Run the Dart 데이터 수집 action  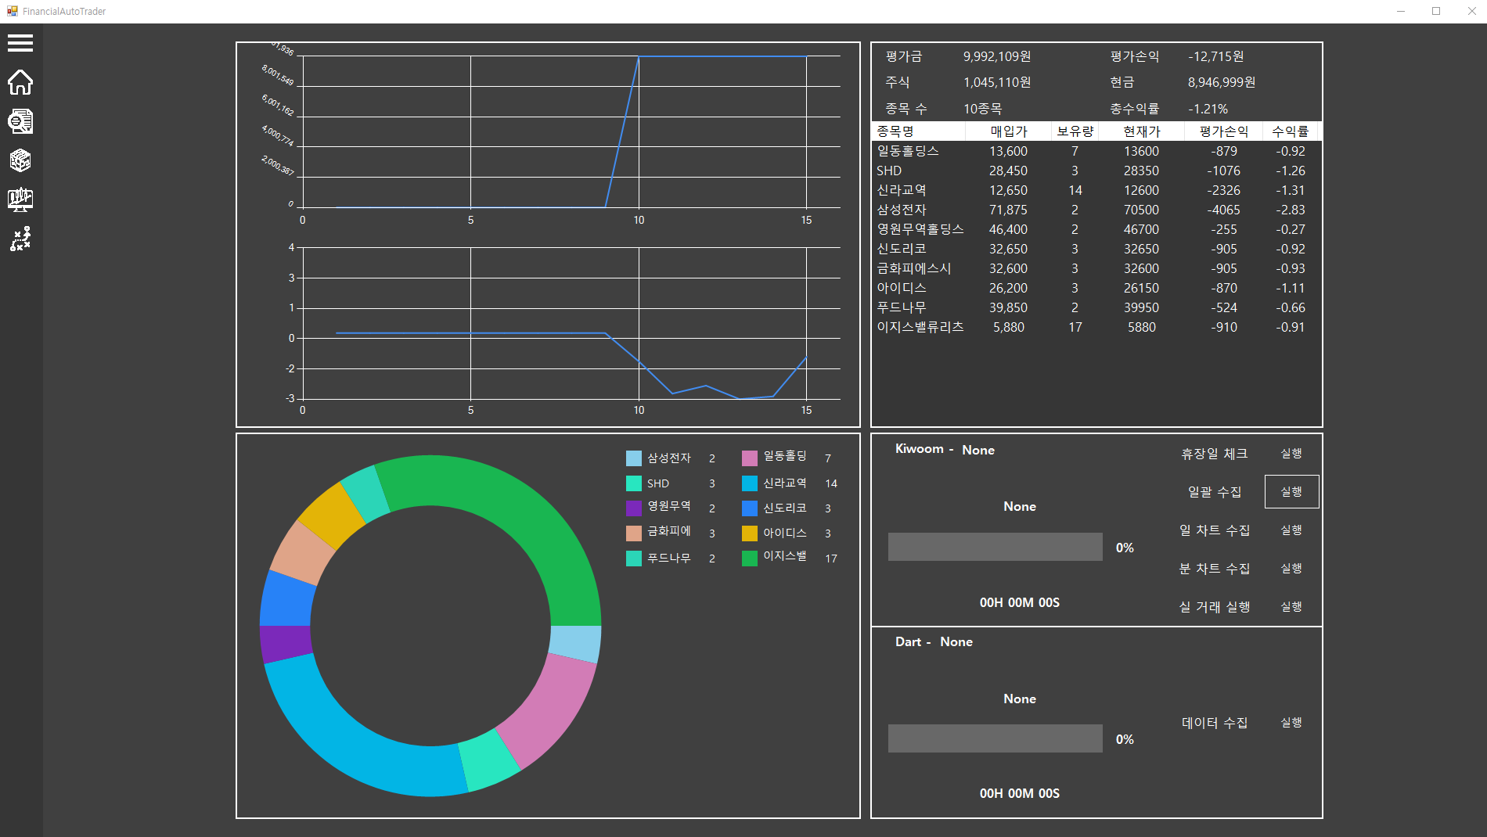pyautogui.click(x=1291, y=723)
